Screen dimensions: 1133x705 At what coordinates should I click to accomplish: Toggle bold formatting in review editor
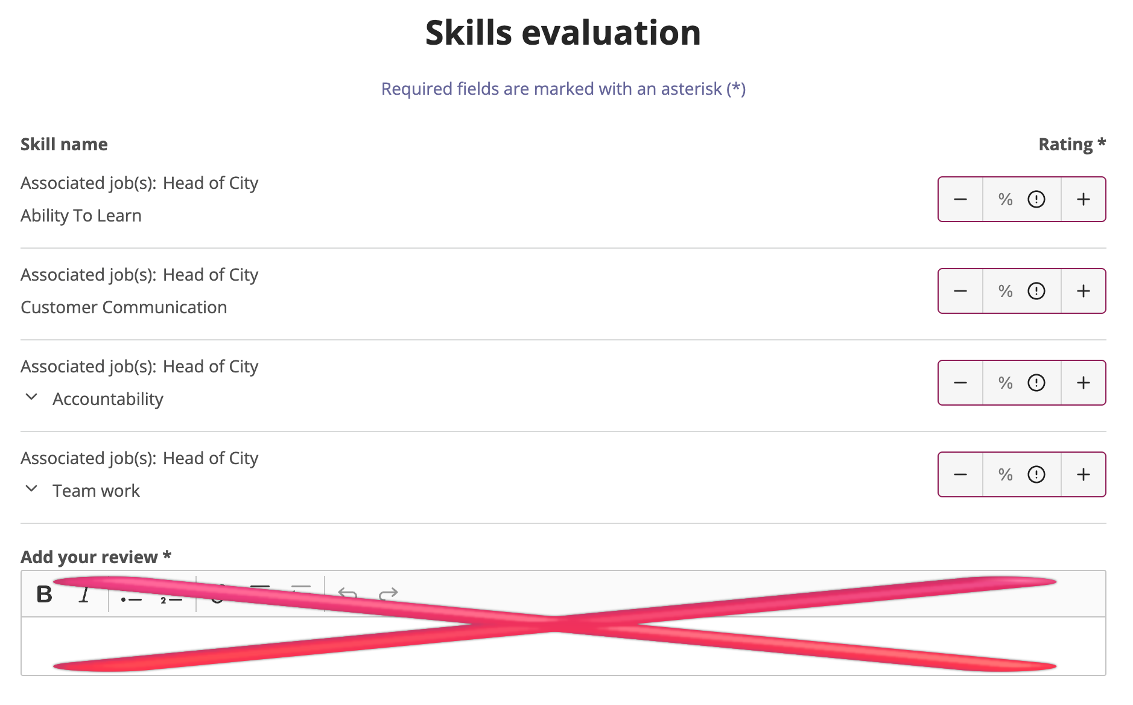[x=45, y=595]
